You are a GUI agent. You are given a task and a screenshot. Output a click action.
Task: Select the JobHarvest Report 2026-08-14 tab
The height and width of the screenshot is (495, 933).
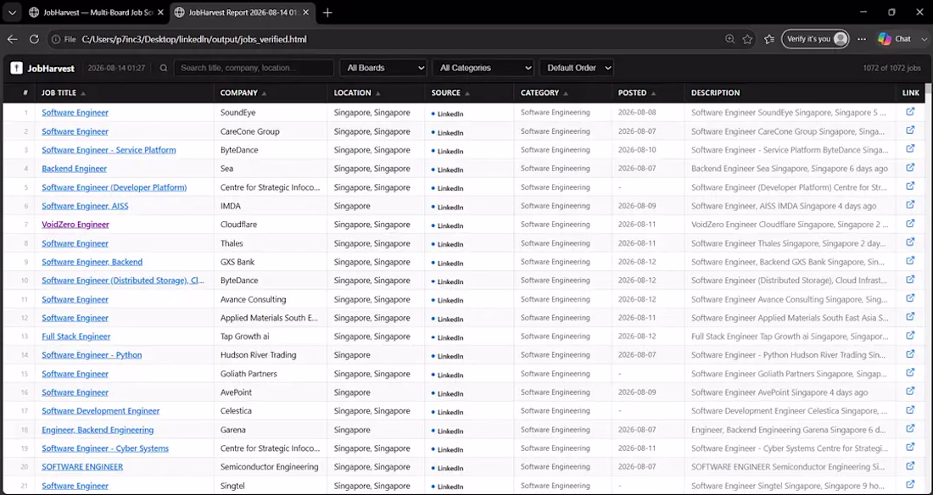pos(244,13)
